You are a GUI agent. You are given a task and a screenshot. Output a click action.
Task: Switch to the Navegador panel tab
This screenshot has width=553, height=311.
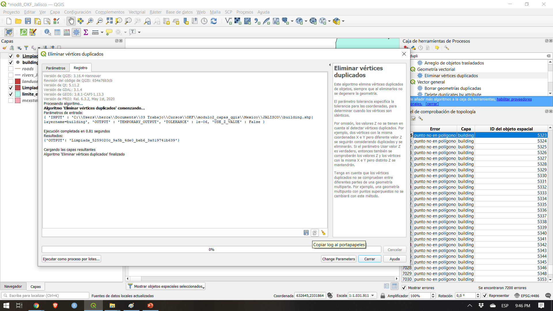click(13, 287)
